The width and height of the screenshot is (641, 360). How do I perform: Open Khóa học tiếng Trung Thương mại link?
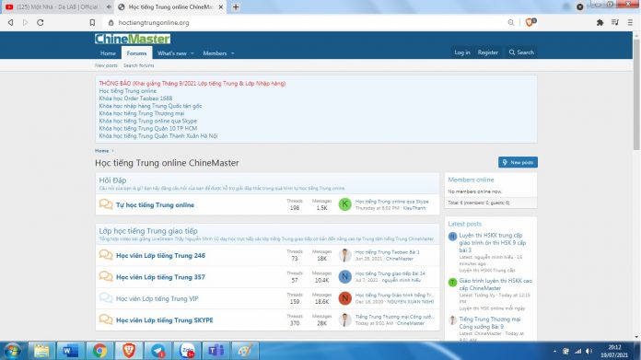point(142,113)
